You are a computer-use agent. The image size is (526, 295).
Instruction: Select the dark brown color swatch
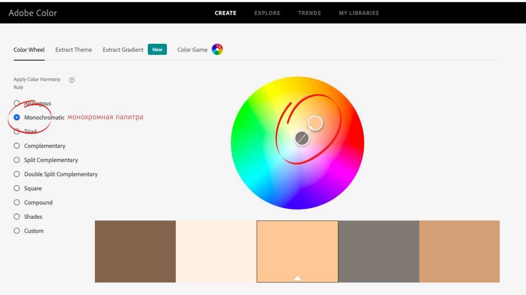[x=135, y=251]
